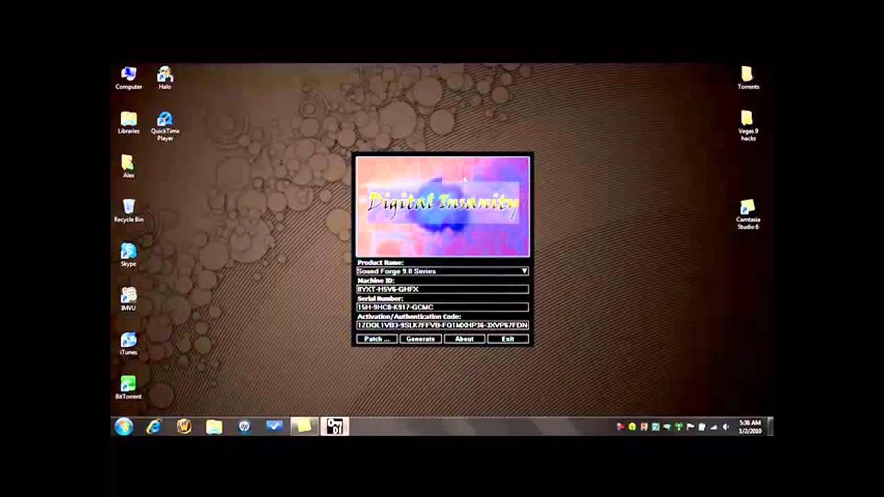Image resolution: width=884 pixels, height=497 pixels.
Task: Open World of Warcraft taskbar icon
Action: [184, 427]
